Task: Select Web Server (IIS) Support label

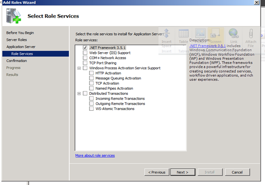Action: [x=110, y=53]
